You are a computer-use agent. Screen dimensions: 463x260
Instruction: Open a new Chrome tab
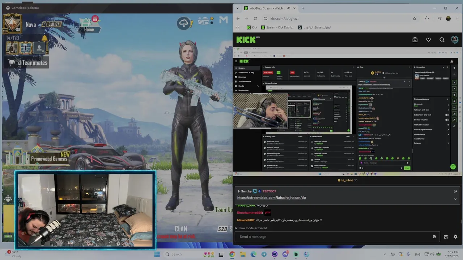303,8
